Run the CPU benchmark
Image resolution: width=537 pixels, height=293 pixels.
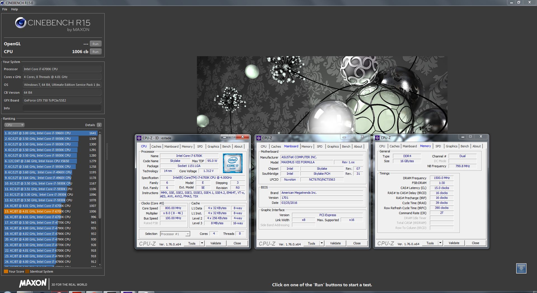[x=96, y=52]
